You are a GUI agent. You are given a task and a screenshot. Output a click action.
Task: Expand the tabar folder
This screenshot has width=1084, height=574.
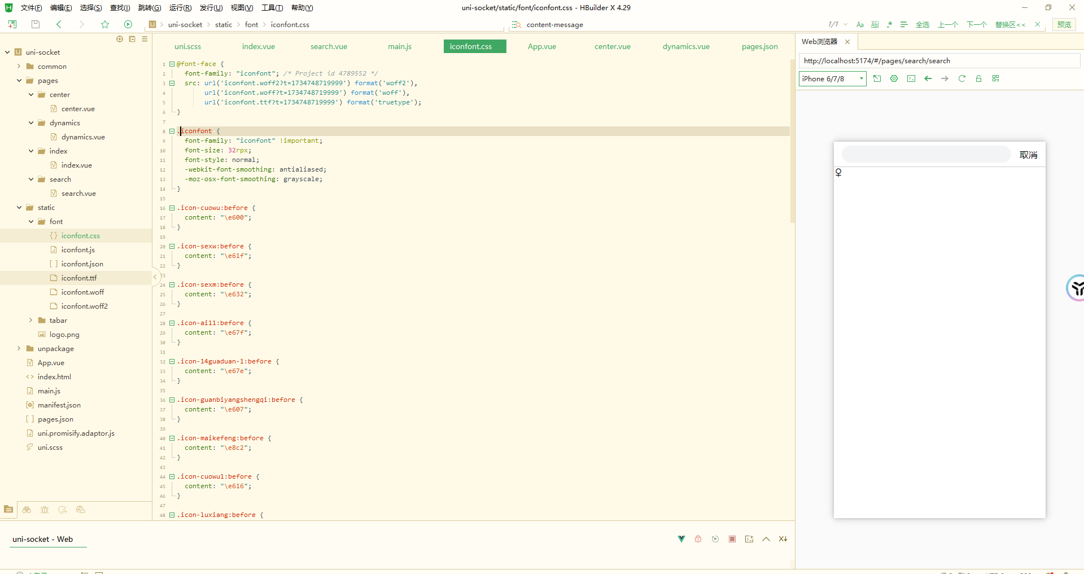pyautogui.click(x=31, y=320)
